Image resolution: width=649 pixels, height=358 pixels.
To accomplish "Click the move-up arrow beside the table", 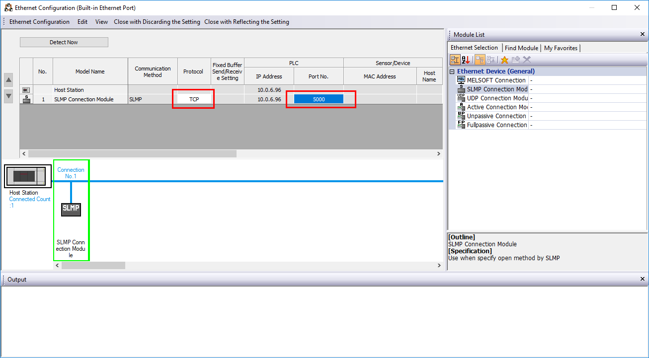I will pos(8,80).
